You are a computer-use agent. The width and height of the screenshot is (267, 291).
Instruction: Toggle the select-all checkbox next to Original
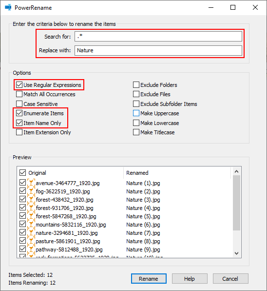click(x=22, y=172)
